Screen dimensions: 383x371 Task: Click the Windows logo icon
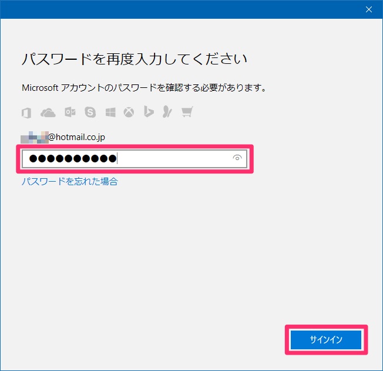[110, 113]
